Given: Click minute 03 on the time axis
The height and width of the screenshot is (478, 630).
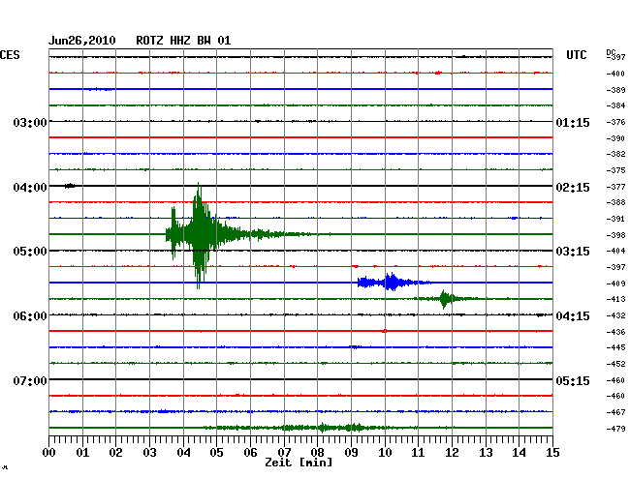Looking at the screenshot, I should [x=149, y=452].
